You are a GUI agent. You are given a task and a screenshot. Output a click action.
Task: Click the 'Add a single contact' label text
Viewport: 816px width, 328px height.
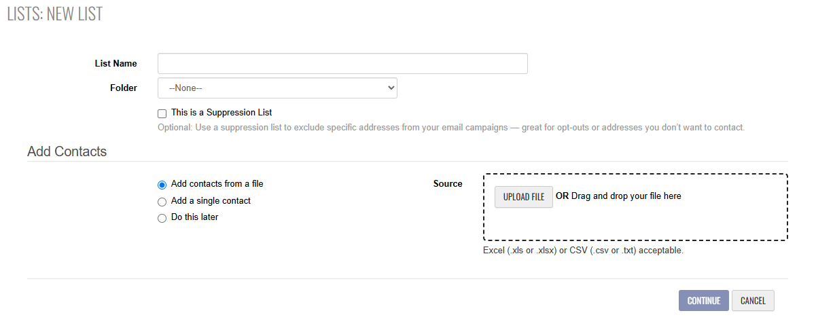pos(211,201)
